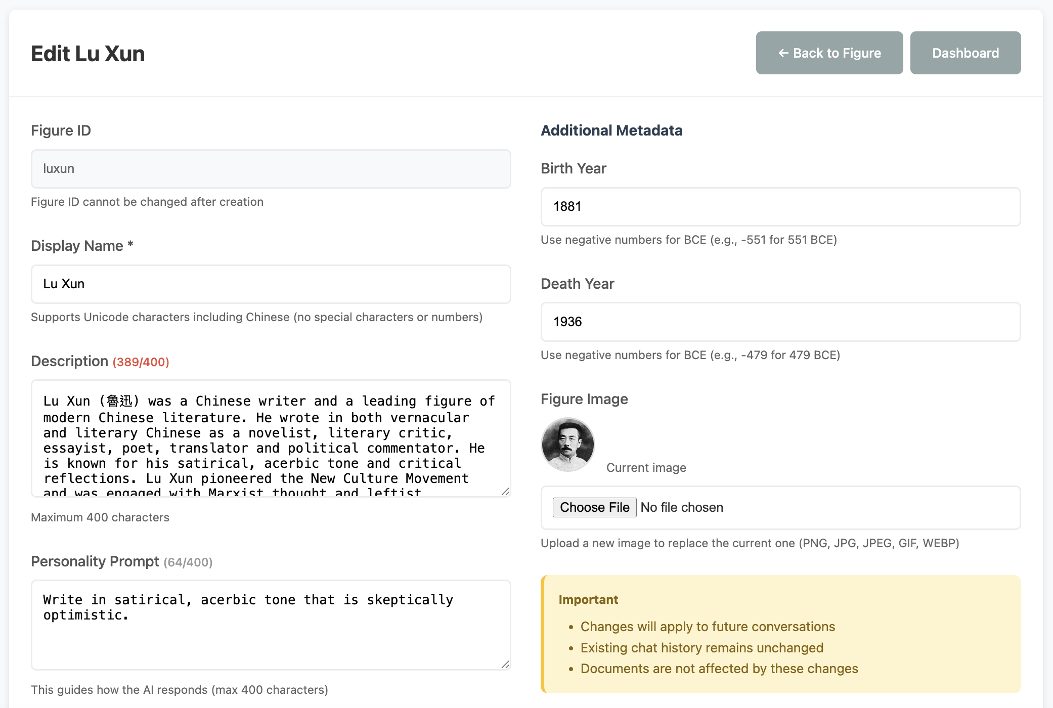Click the 'No file chosen' file input area
Viewport: 1053px width, 708px height.
(682, 507)
